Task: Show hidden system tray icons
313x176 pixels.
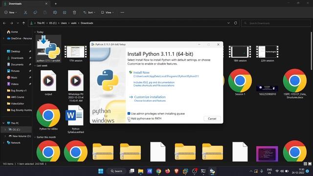Action: click(x=251, y=171)
